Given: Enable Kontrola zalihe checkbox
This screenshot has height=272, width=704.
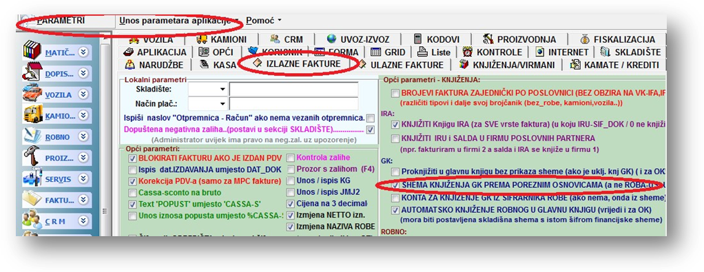Looking at the screenshot, I should [291, 158].
